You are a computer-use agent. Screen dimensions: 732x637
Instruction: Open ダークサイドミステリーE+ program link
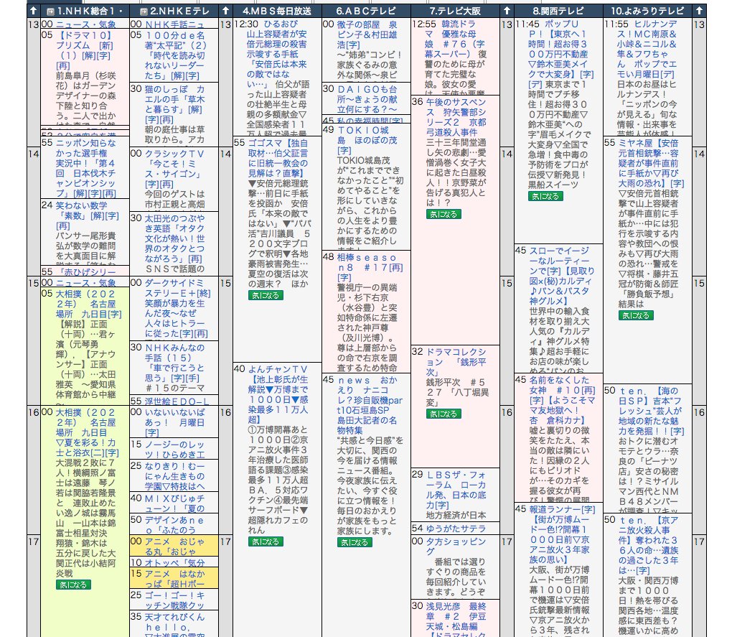coord(177,308)
